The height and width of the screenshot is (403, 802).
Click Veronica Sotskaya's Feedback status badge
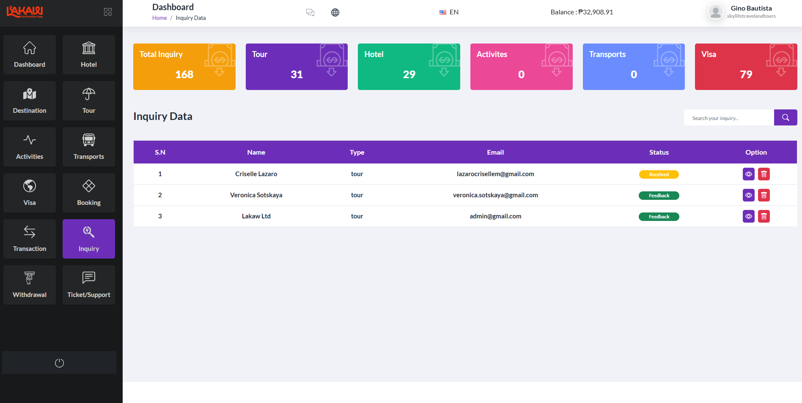click(659, 196)
